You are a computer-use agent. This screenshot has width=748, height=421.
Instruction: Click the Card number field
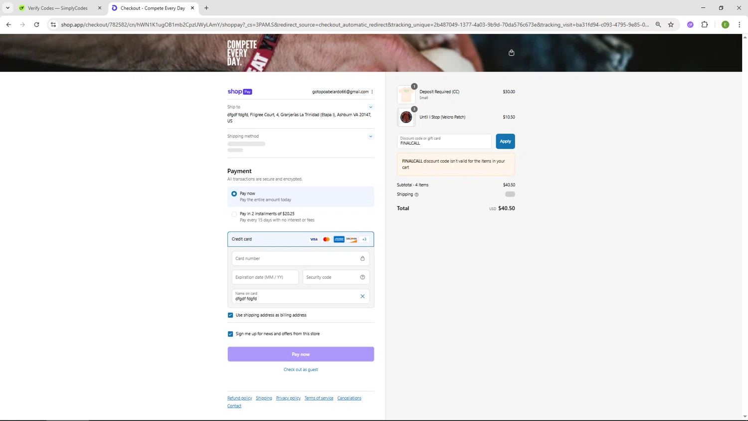click(x=301, y=258)
